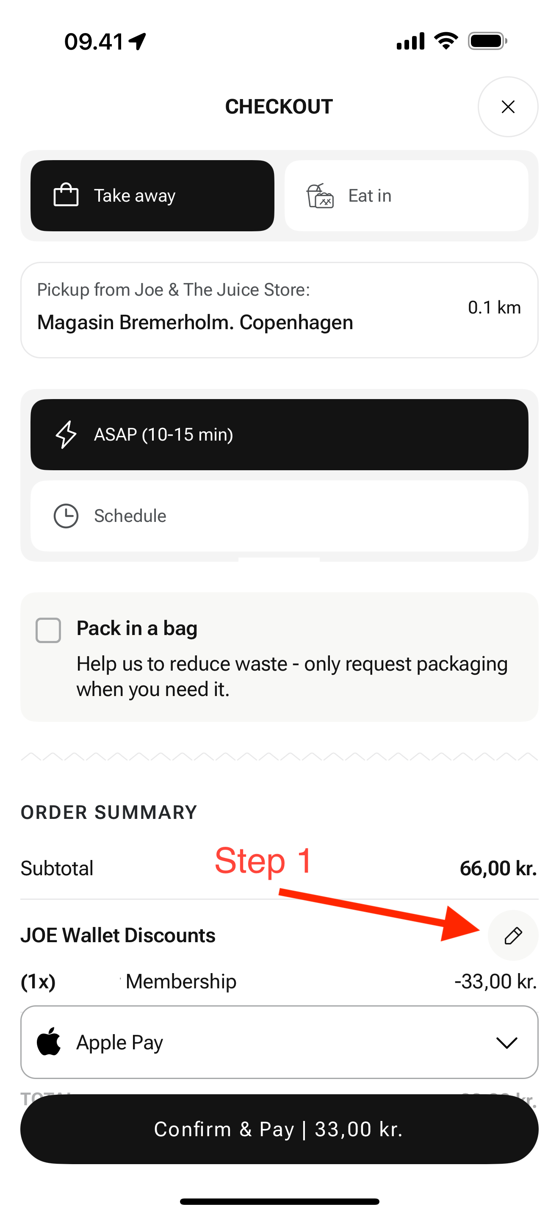The height and width of the screenshot is (1215, 559).
Task: Tap the Wi-Fi status icon
Action: tap(446, 42)
